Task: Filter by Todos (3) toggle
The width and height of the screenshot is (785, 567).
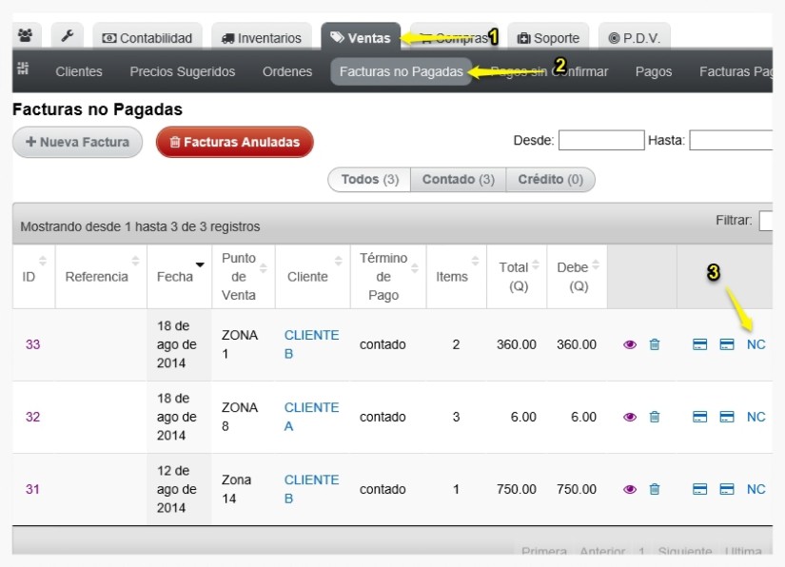Action: pyautogui.click(x=369, y=179)
